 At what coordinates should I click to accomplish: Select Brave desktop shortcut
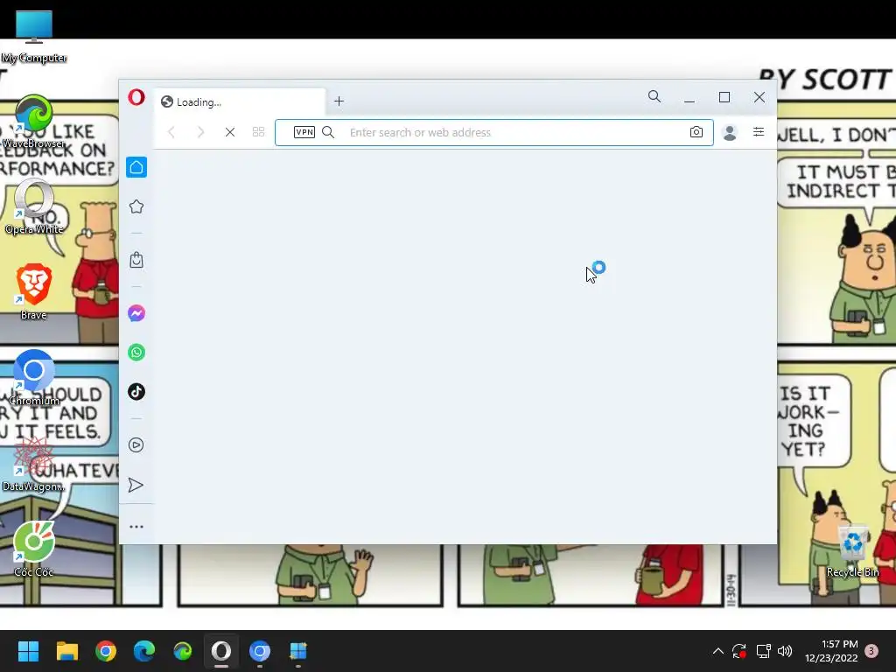[x=34, y=292]
